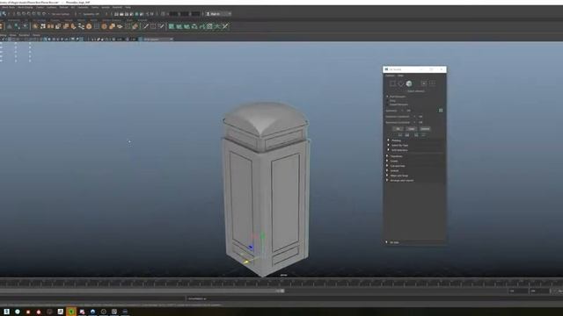Viewport: 563px width, 316px height.
Task: Click the gray pyramid shelf icon
Action: [x=10, y=26]
